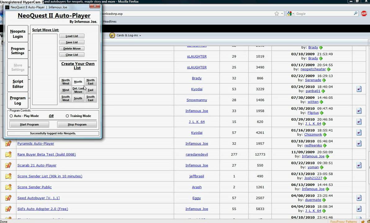Click page icon in Seed Autobuyer row
The width and height of the screenshot is (370, 223).
tap(359, 198)
